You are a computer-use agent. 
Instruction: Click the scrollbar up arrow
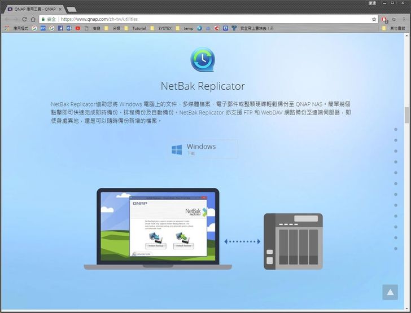(x=407, y=35)
